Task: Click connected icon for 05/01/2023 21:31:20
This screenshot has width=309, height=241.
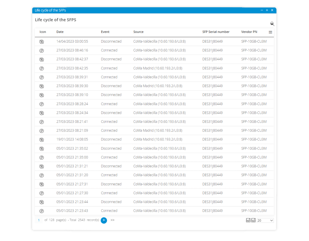Action: [x=41, y=175]
